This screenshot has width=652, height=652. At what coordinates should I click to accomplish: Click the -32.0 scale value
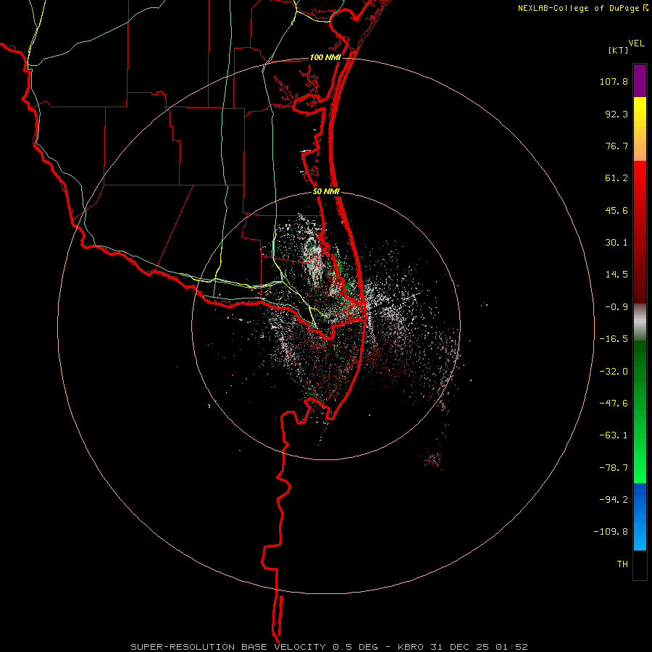614,372
